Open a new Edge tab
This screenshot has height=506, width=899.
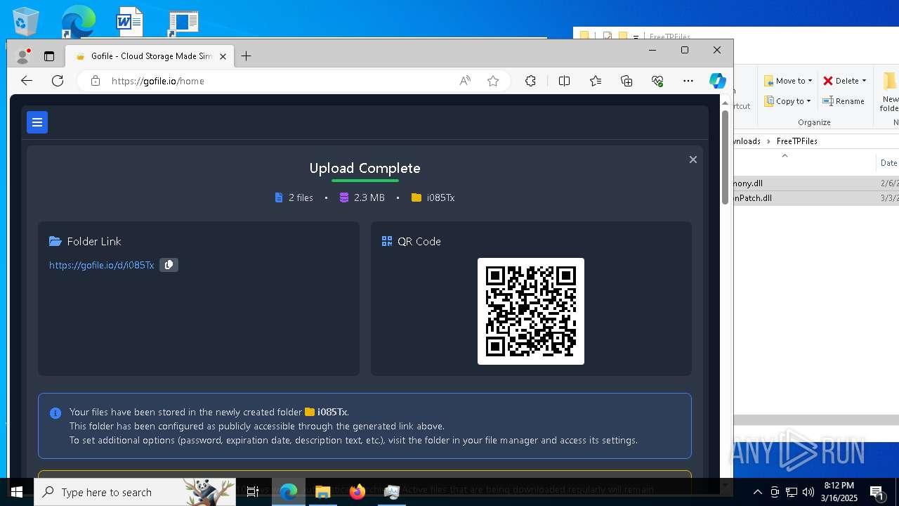[x=247, y=56]
